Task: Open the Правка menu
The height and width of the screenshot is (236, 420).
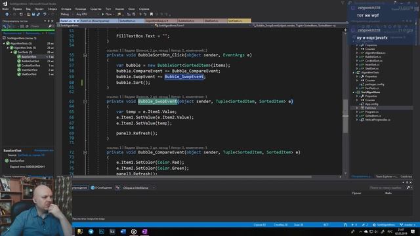Action: tap(17, 9)
